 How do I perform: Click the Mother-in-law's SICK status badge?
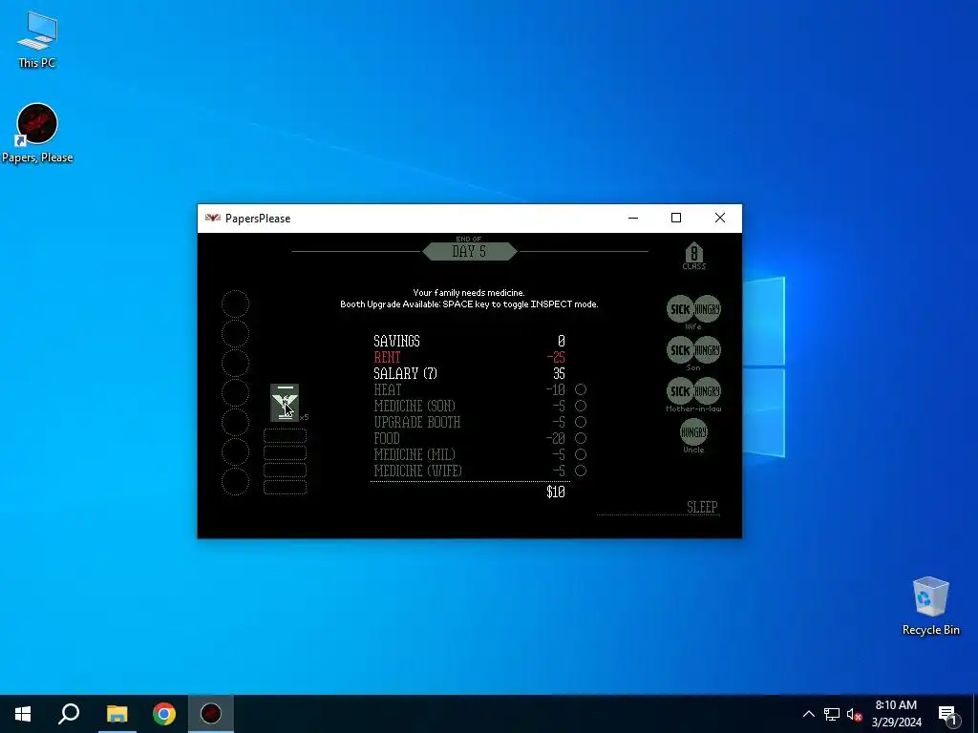[680, 391]
